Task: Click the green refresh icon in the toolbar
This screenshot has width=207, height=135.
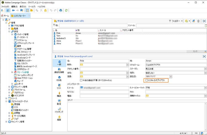Action: (66, 10)
